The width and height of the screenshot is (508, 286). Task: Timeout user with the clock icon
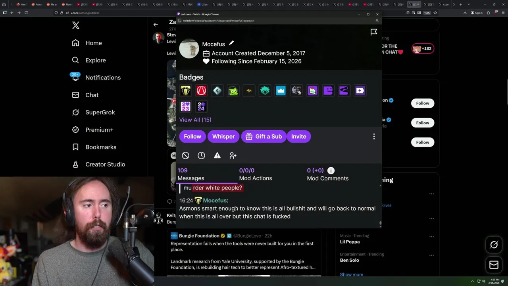pyautogui.click(x=201, y=156)
